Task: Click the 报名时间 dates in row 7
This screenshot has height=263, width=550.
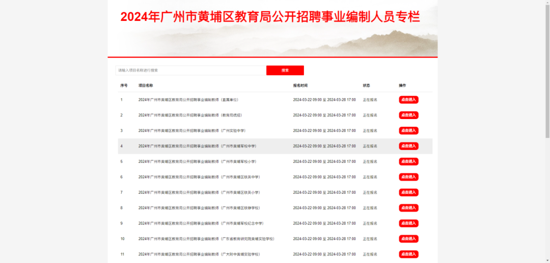Action: 324,192
